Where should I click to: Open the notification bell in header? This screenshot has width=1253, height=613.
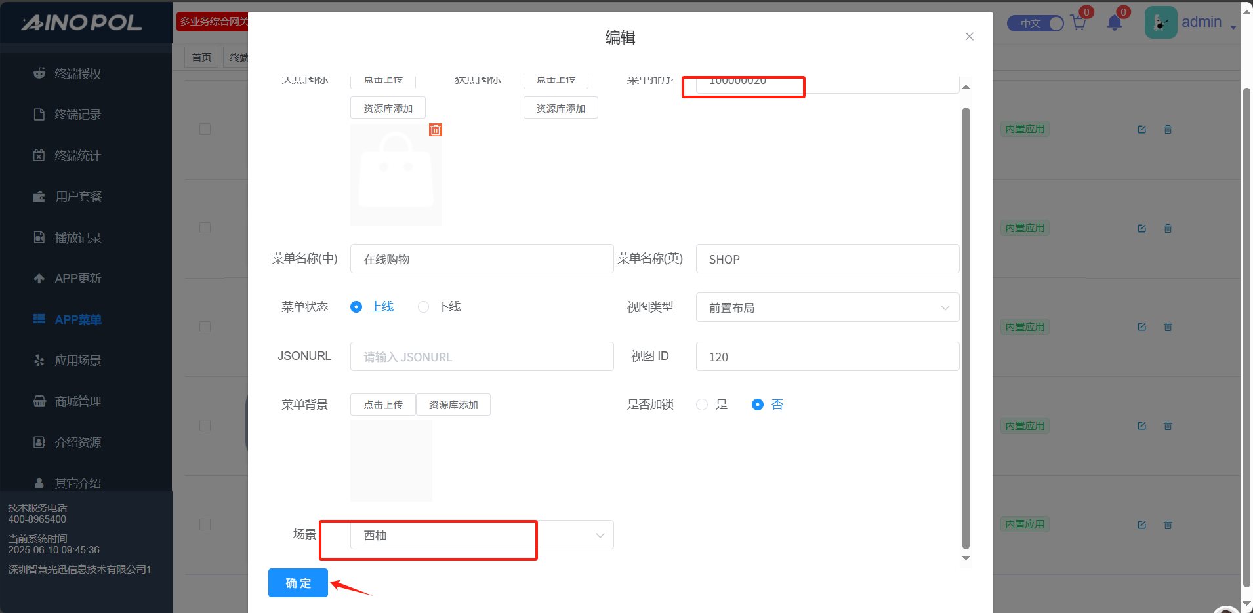1114,23
